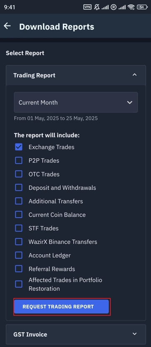Check the OTC Trades option
The height and width of the screenshot is (347, 151).
(x=19, y=174)
